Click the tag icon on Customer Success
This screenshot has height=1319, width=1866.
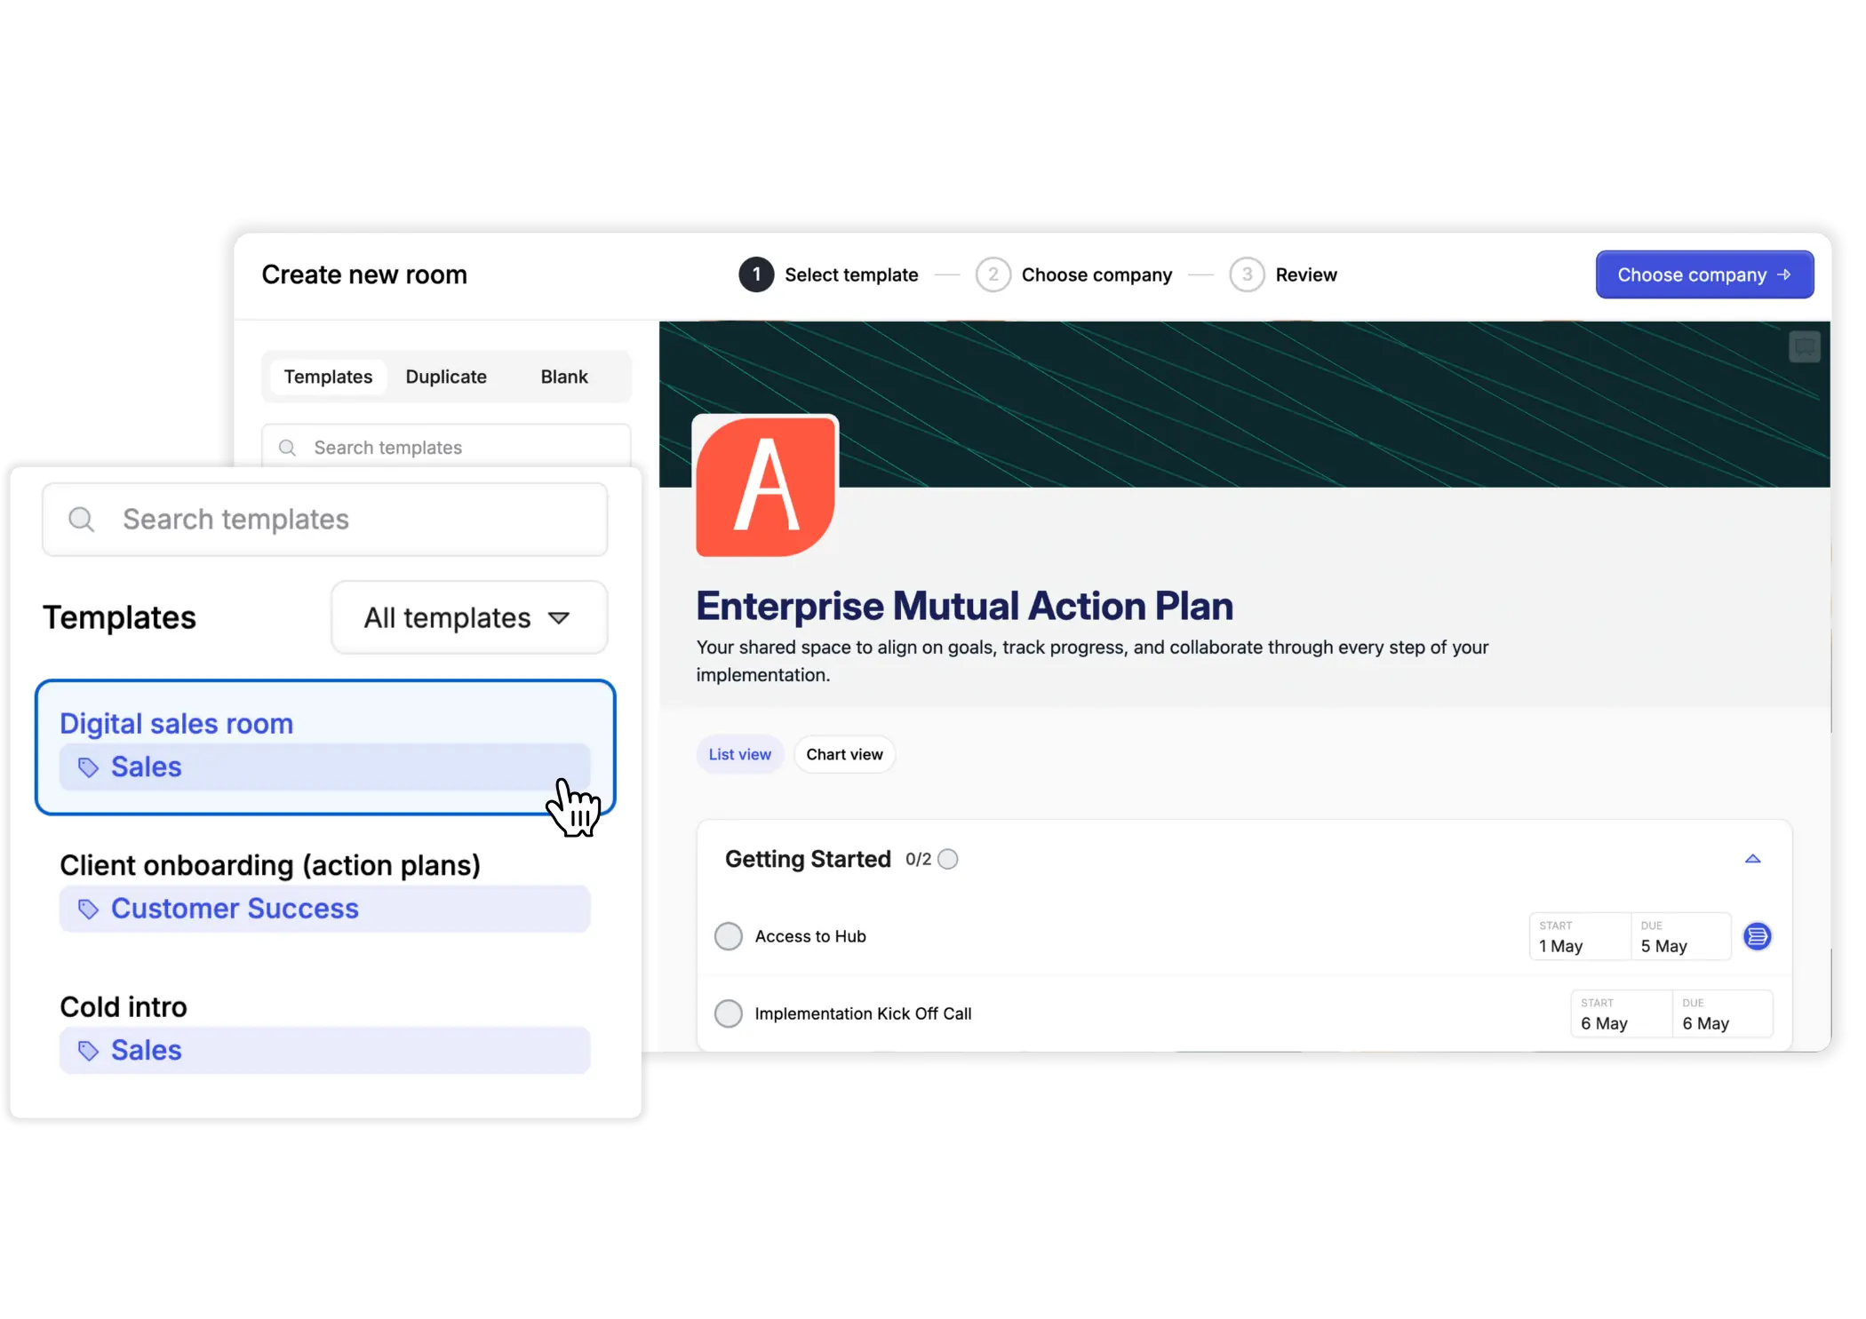[88, 909]
